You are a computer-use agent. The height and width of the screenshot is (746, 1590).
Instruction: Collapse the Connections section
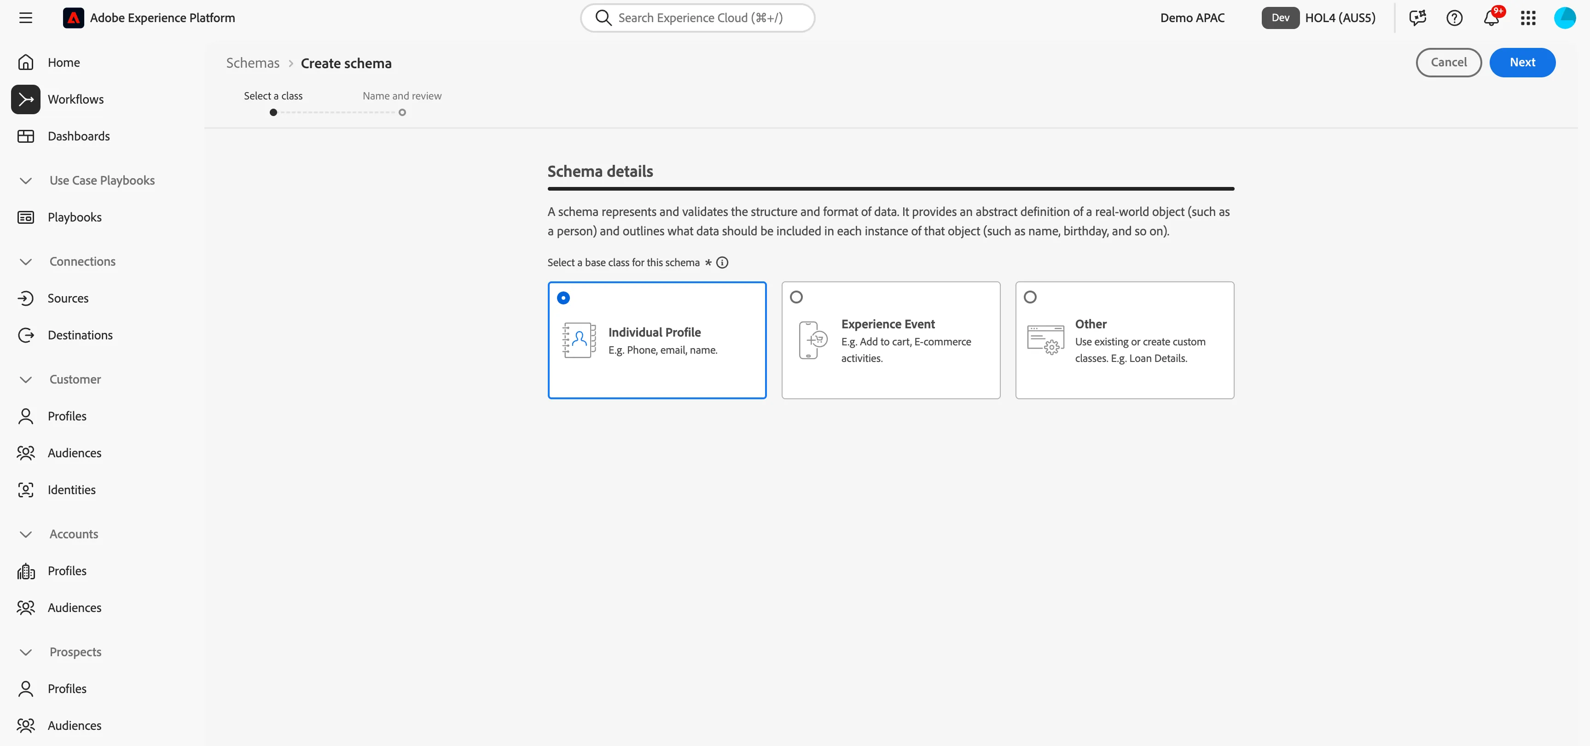(x=26, y=262)
